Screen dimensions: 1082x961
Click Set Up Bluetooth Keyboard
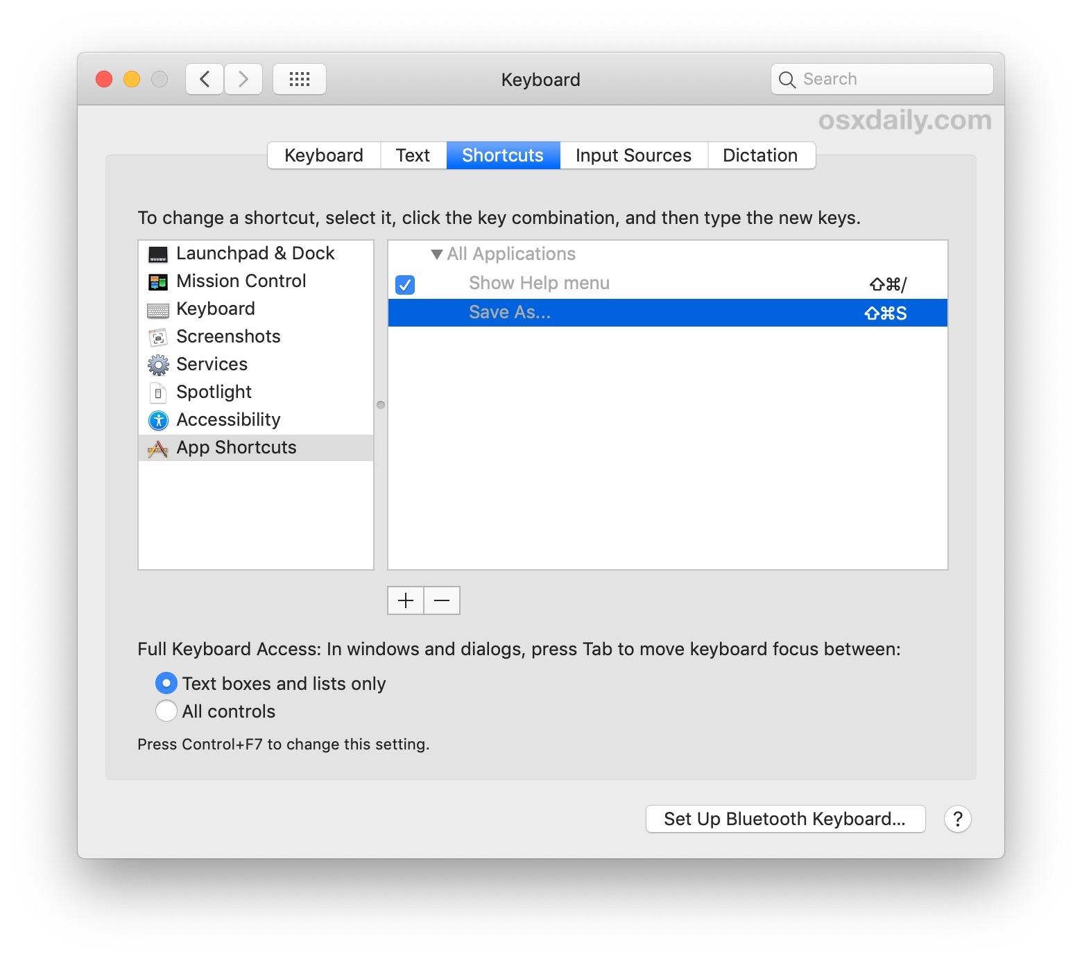point(784,819)
